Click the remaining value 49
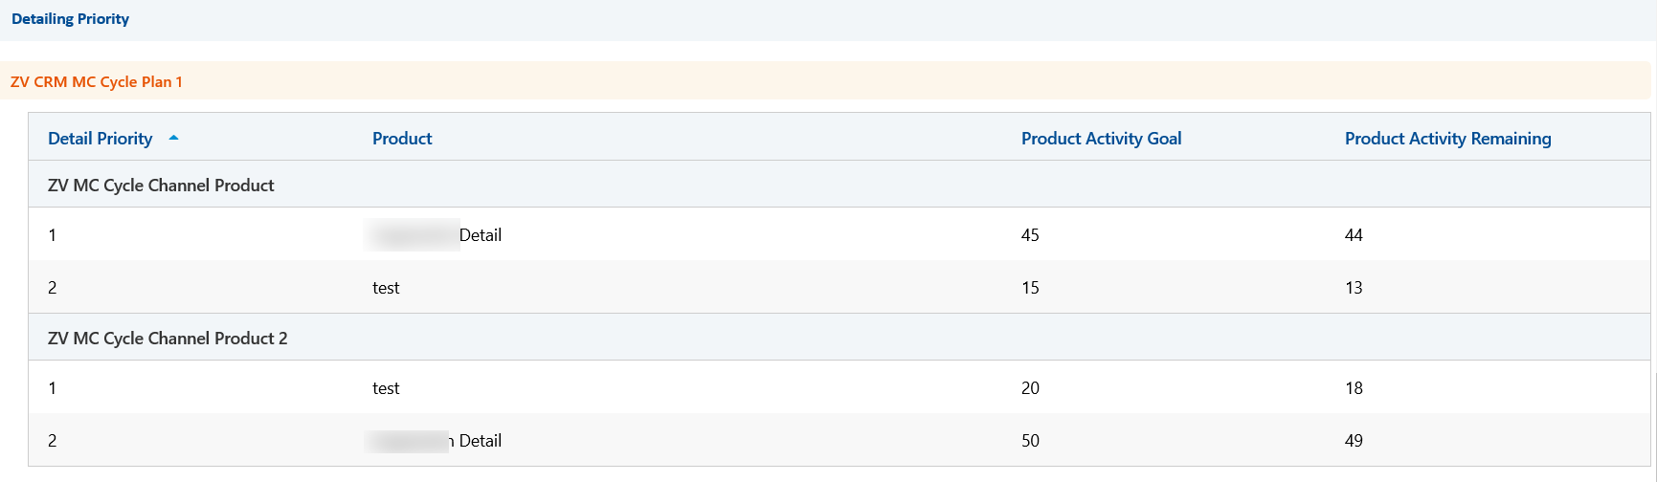Screen dimensions: 1657x482 [x=1354, y=441]
